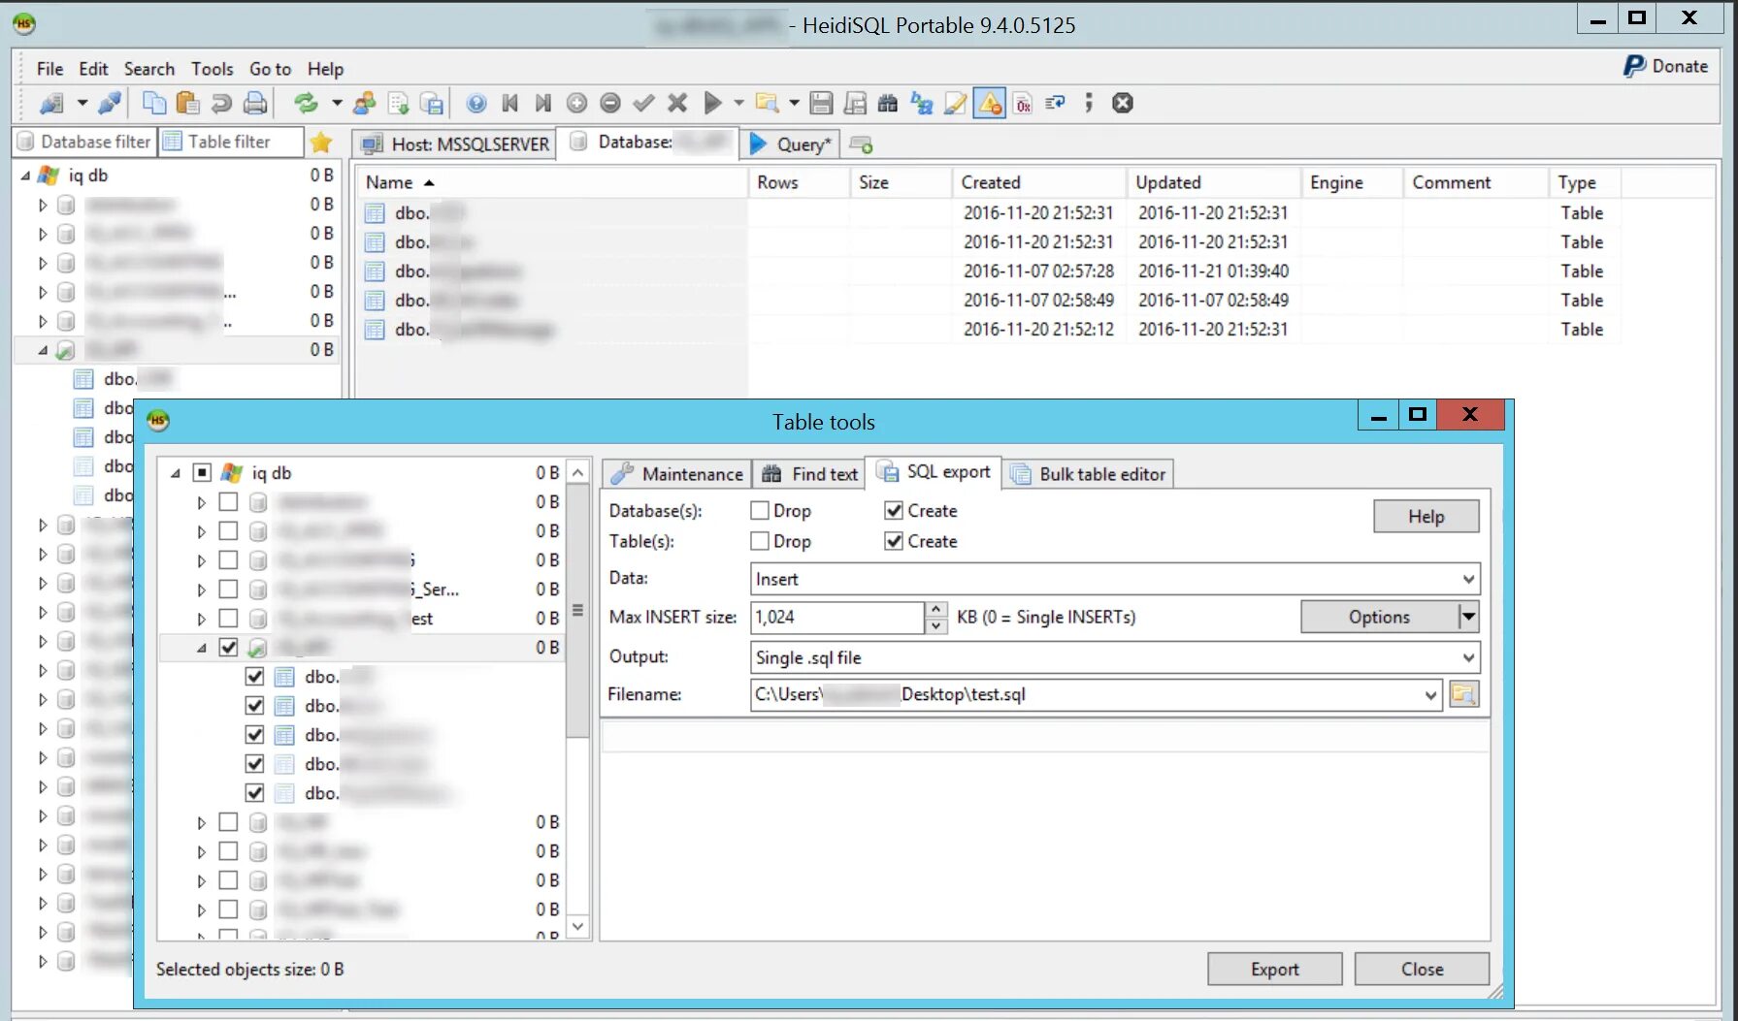The width and height of the screenshot is (1738, 1021).
Task: Click the Undo toolbar icon
Action: click(221, 103)
